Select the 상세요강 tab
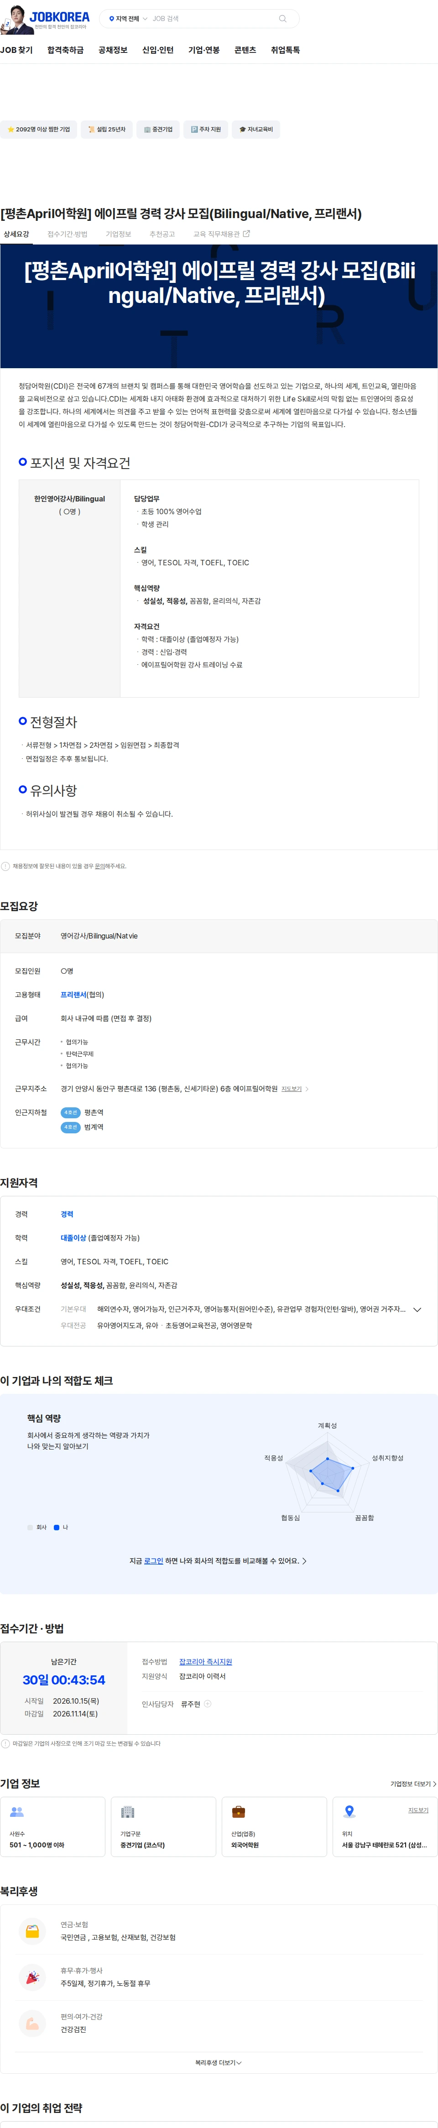 (x=16, y=235)
